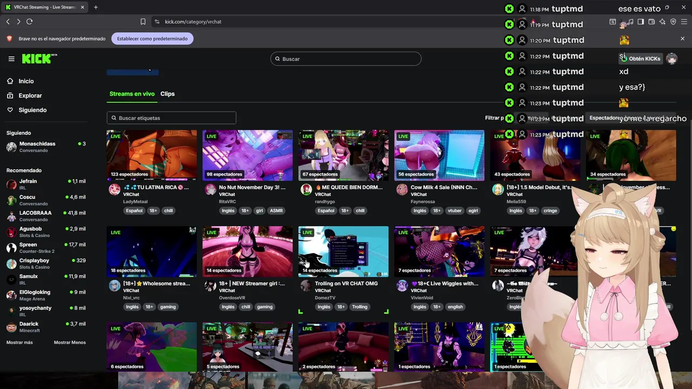Click Español tag under LadyMetaal
Viewport: 692px width, 389px height.
pos(134,211)
